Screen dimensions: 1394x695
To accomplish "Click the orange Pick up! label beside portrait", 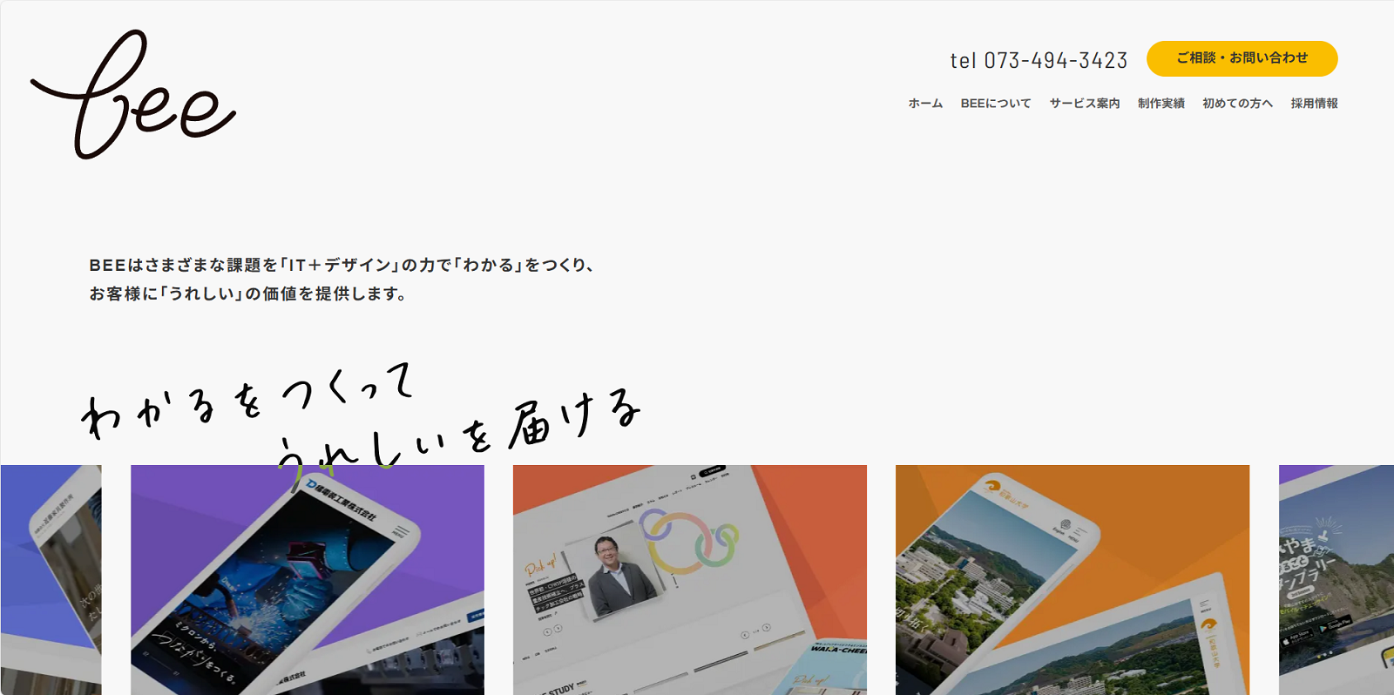I will 540,566.
